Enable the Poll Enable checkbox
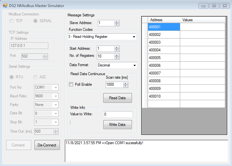The width and height of the screenshot is (232, 166). point(71,84)
